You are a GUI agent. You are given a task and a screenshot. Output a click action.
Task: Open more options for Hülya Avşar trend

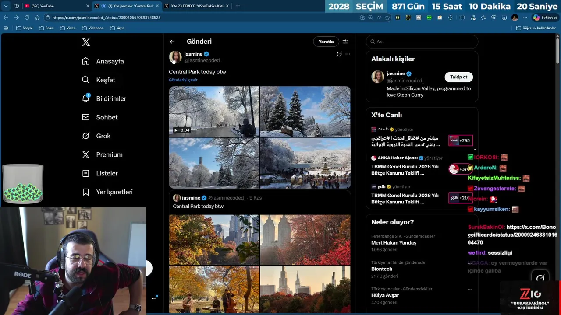(470, 290)
